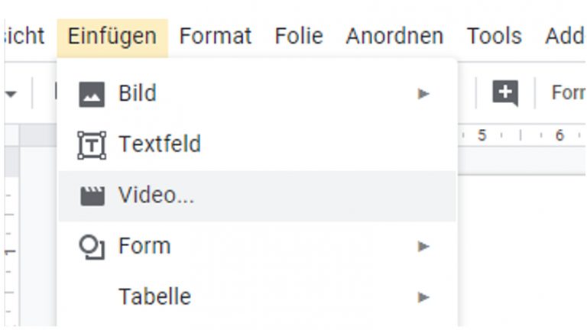Image resolution: width=587 pixels, height=330 pixels.
Task: Expand the Bild submenu arrow
Action: (423, 95)
